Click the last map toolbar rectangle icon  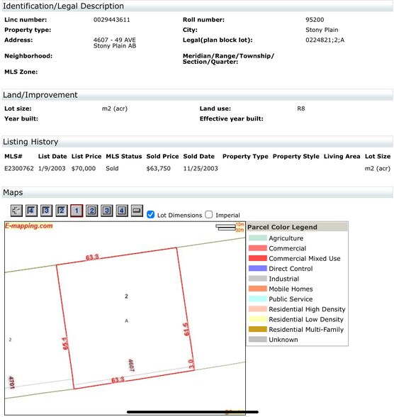click(137, 211)
